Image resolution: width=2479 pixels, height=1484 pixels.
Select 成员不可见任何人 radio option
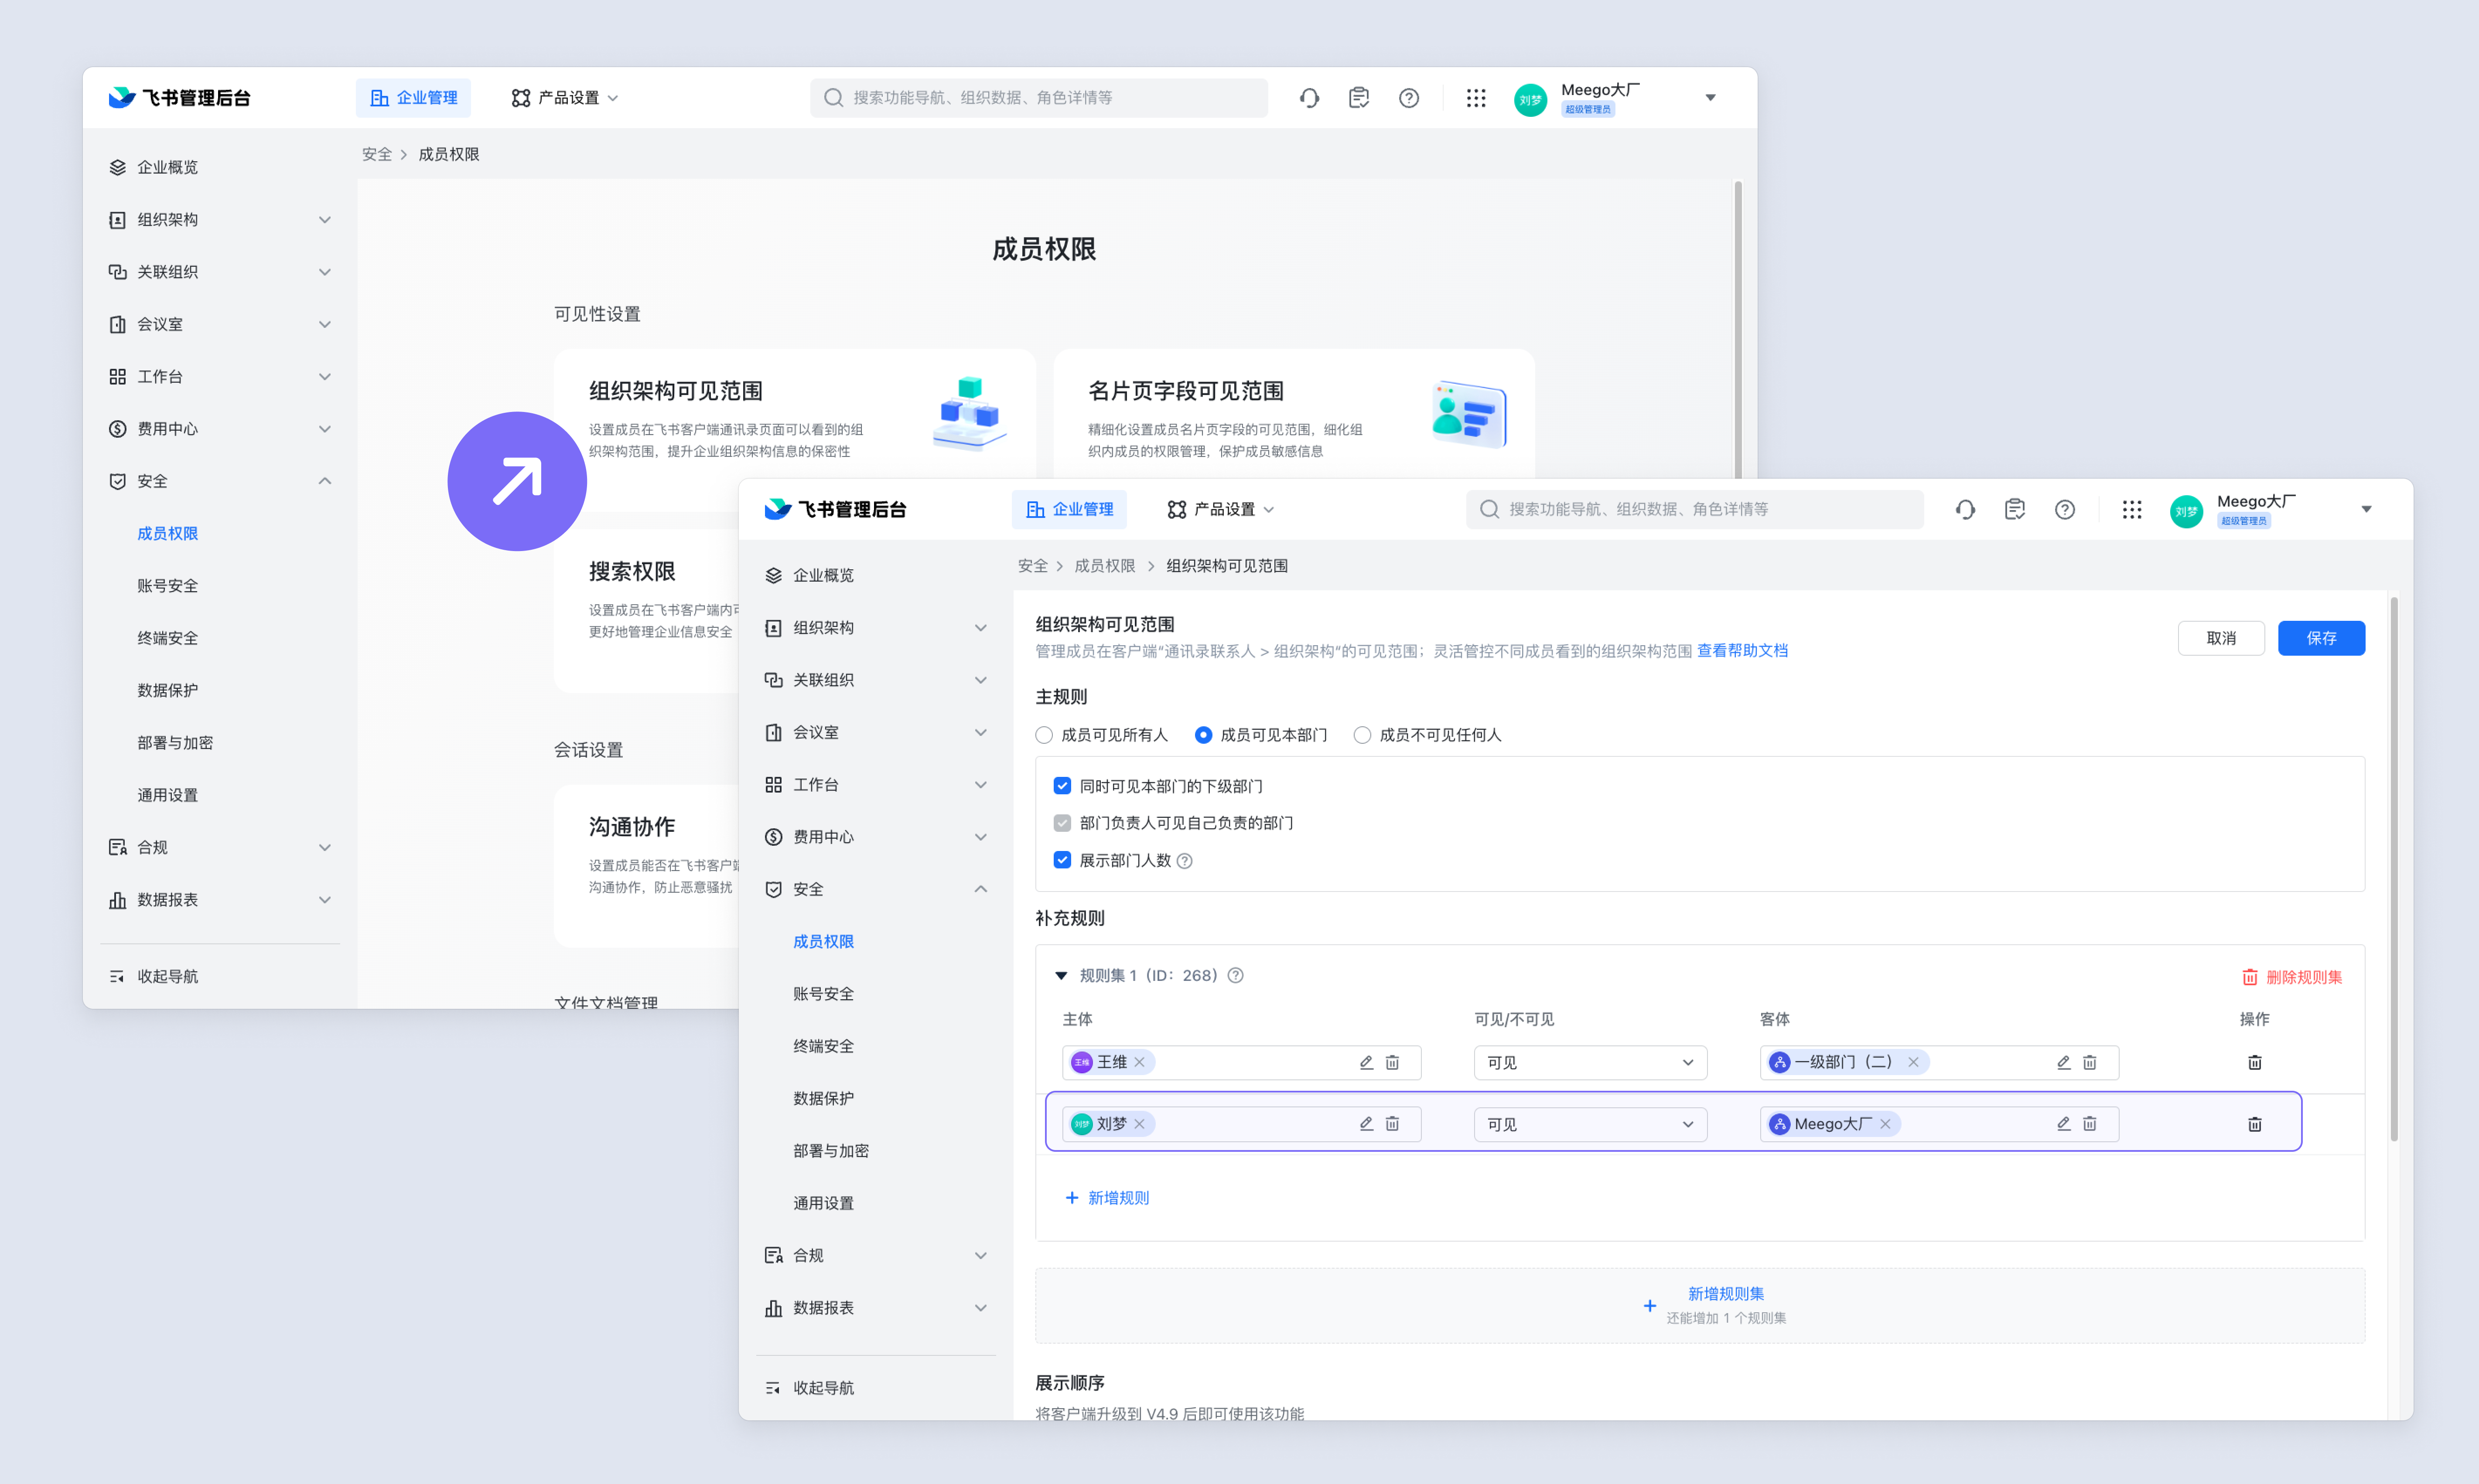1362,735
